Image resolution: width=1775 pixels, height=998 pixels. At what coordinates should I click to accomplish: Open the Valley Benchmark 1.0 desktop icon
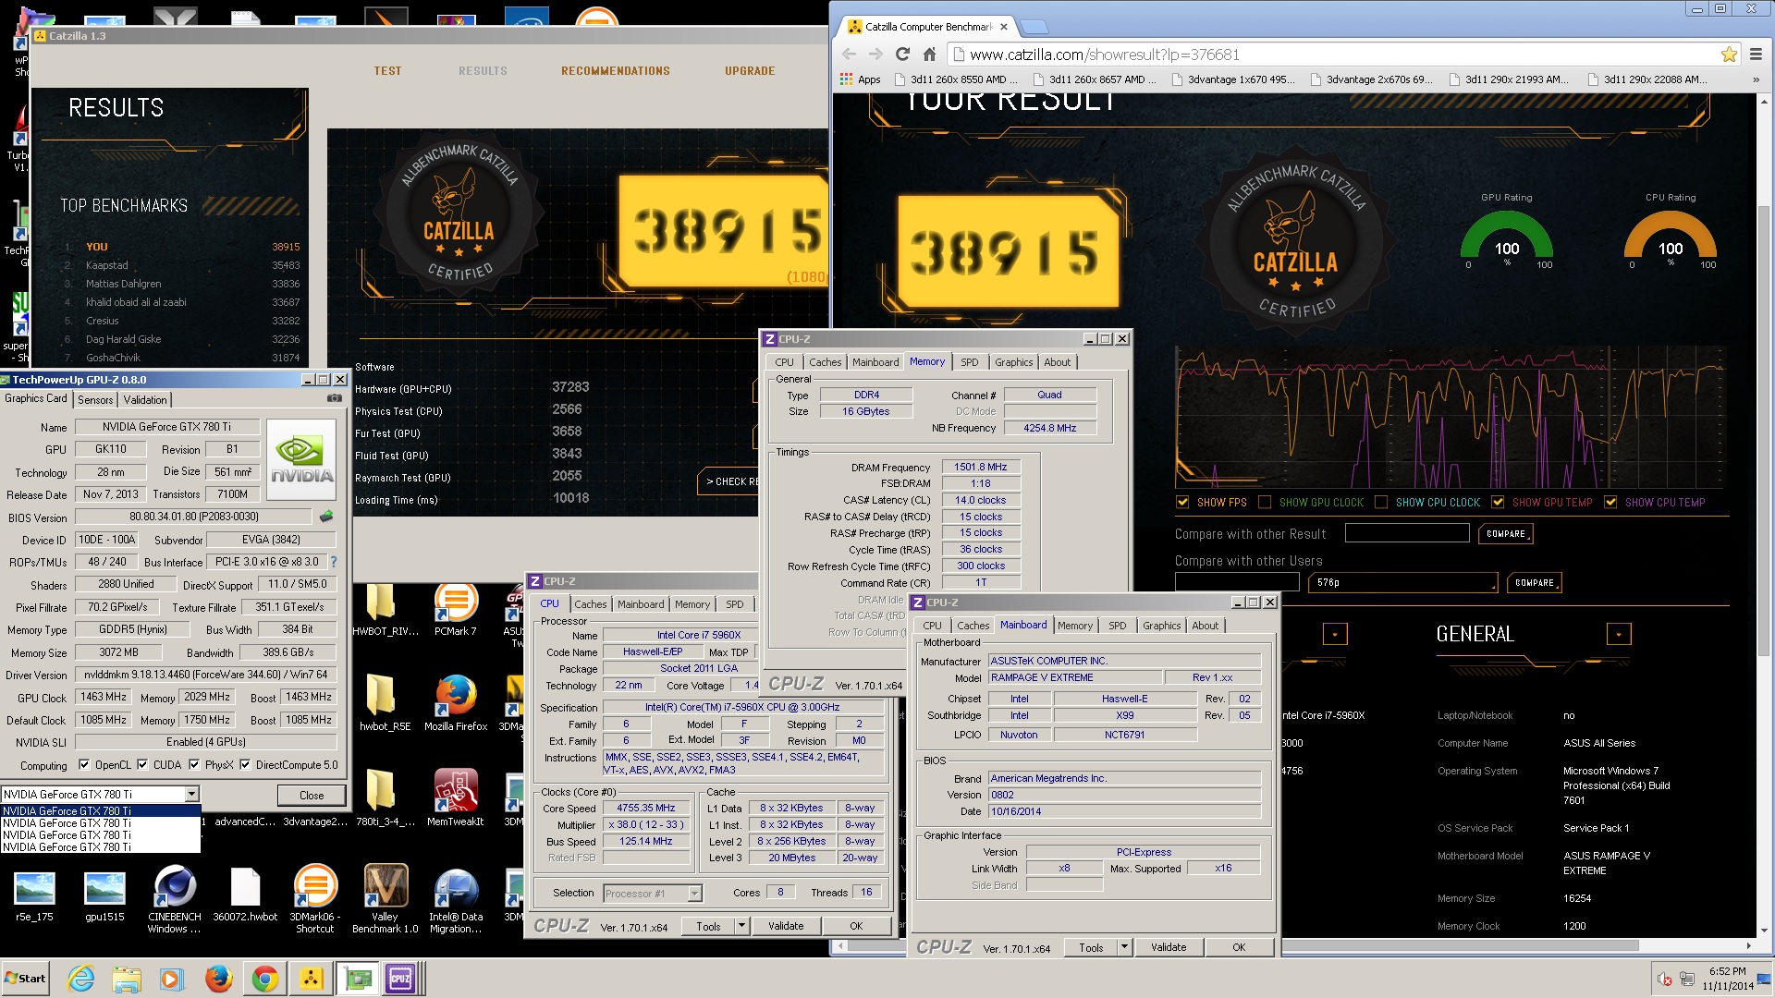(x=386, y=899)
